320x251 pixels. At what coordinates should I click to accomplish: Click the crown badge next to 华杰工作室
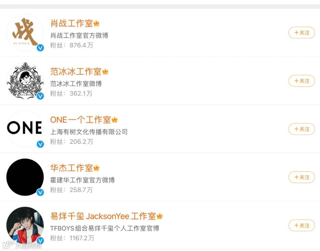96,168
